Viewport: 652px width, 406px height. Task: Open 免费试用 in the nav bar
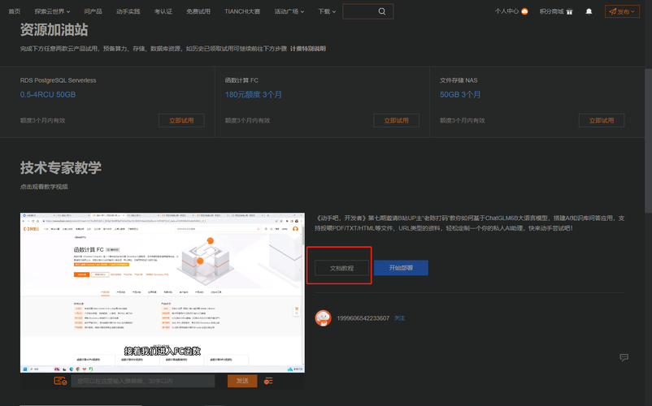(x=198, y=11)
